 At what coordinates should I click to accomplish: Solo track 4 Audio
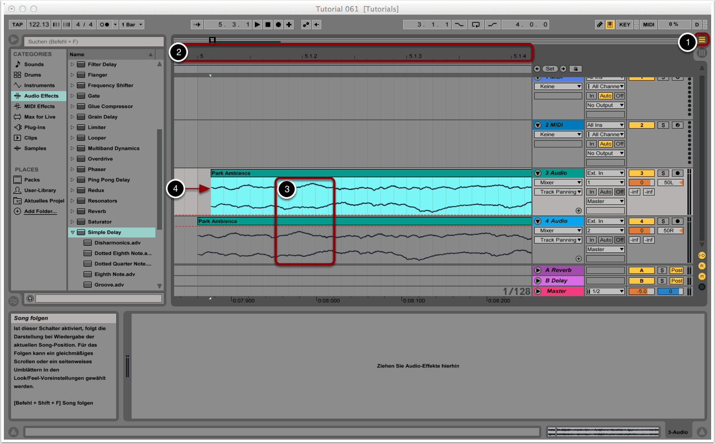pyautogui.click(x=662, y=221)
